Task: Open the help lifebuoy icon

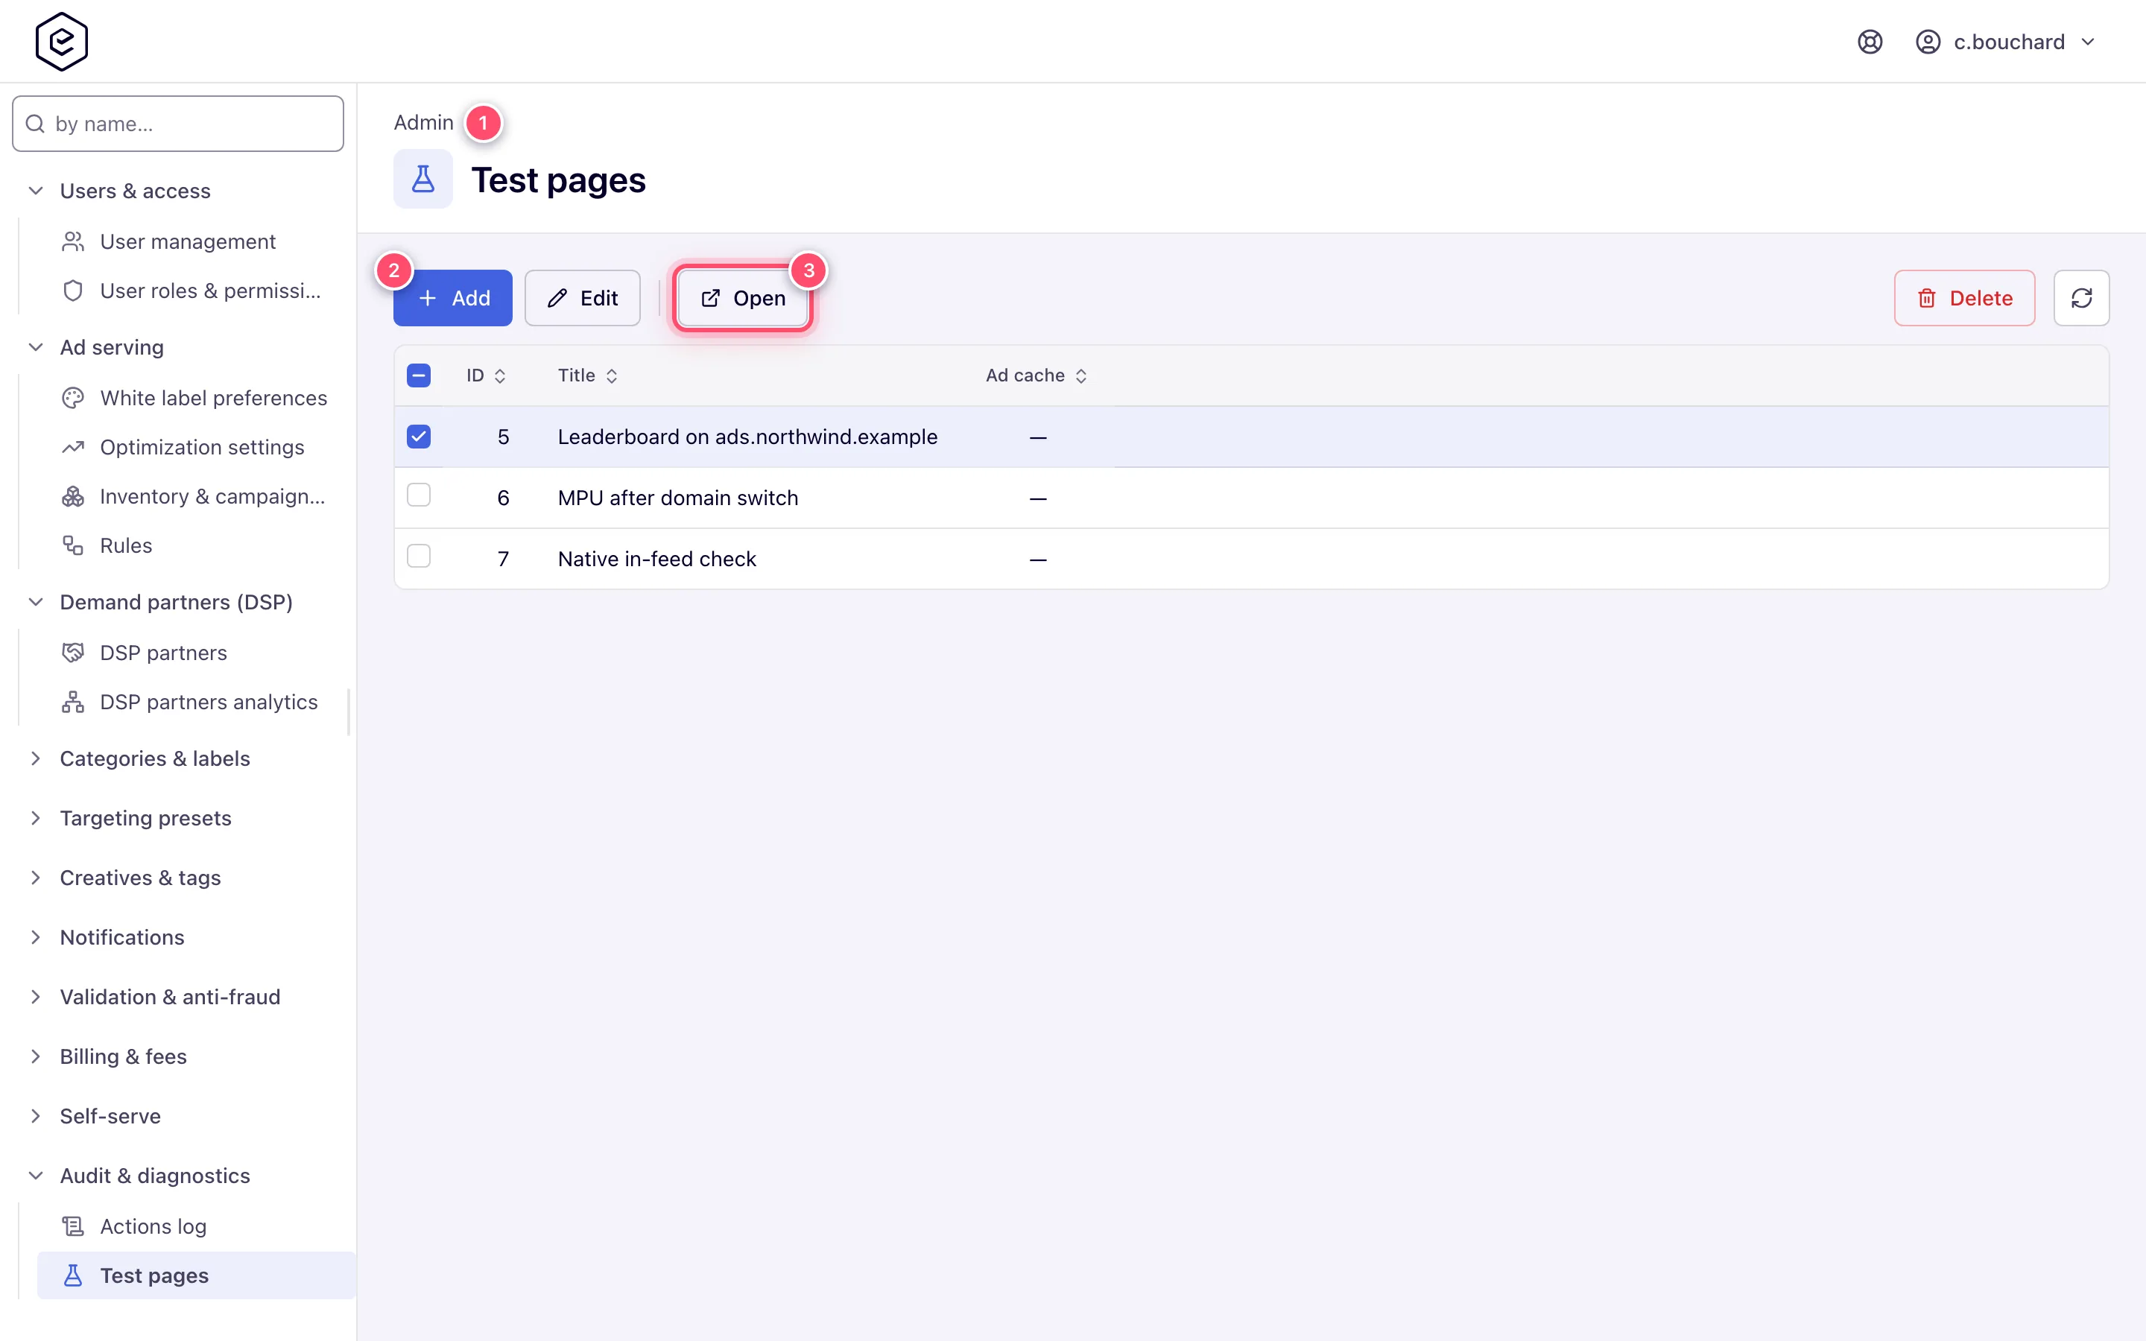Action: pyautogui.click(x=1870, y=42)
